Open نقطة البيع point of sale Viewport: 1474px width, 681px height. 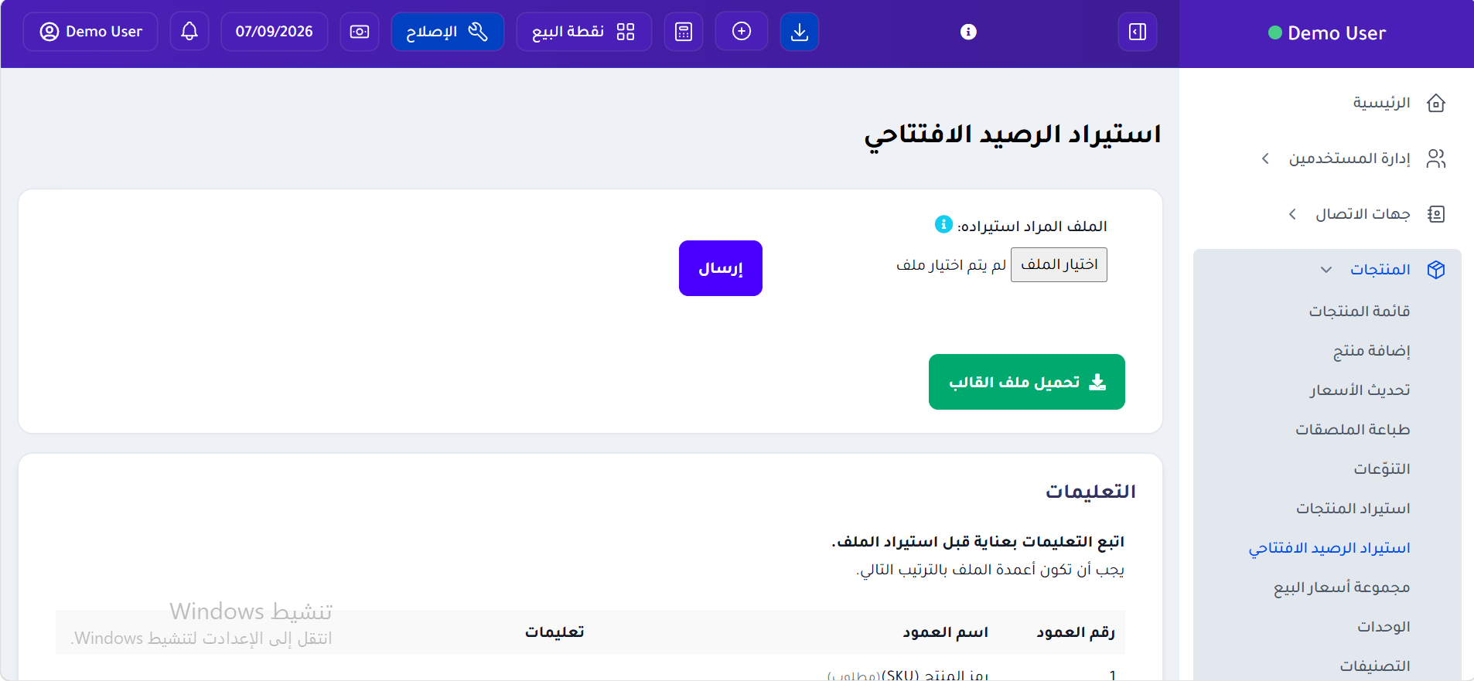pos(584,32)
